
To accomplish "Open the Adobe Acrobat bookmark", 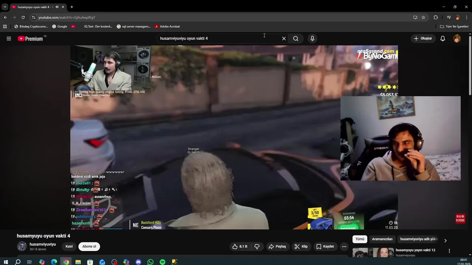I will coord(167,26).
